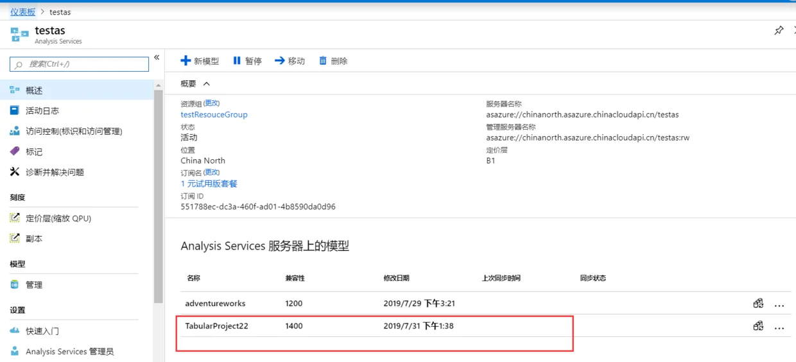Open 管理 under 模型 section
This screenshot has height=362, width=796.
coord(34,284)
